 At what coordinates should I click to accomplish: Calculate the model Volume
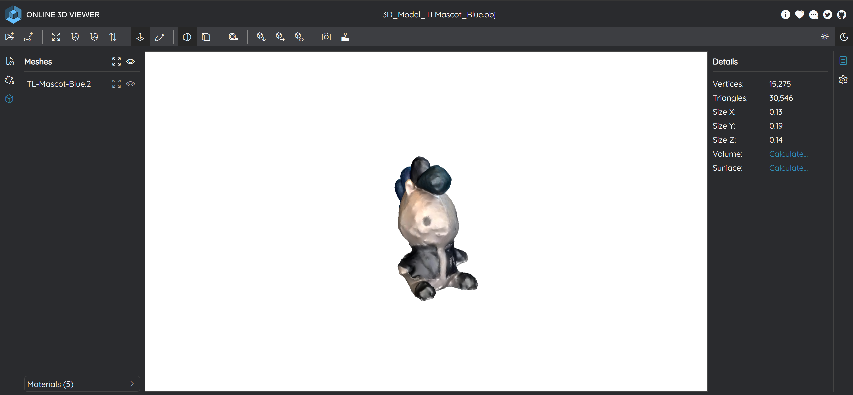(x=788, y=154)
